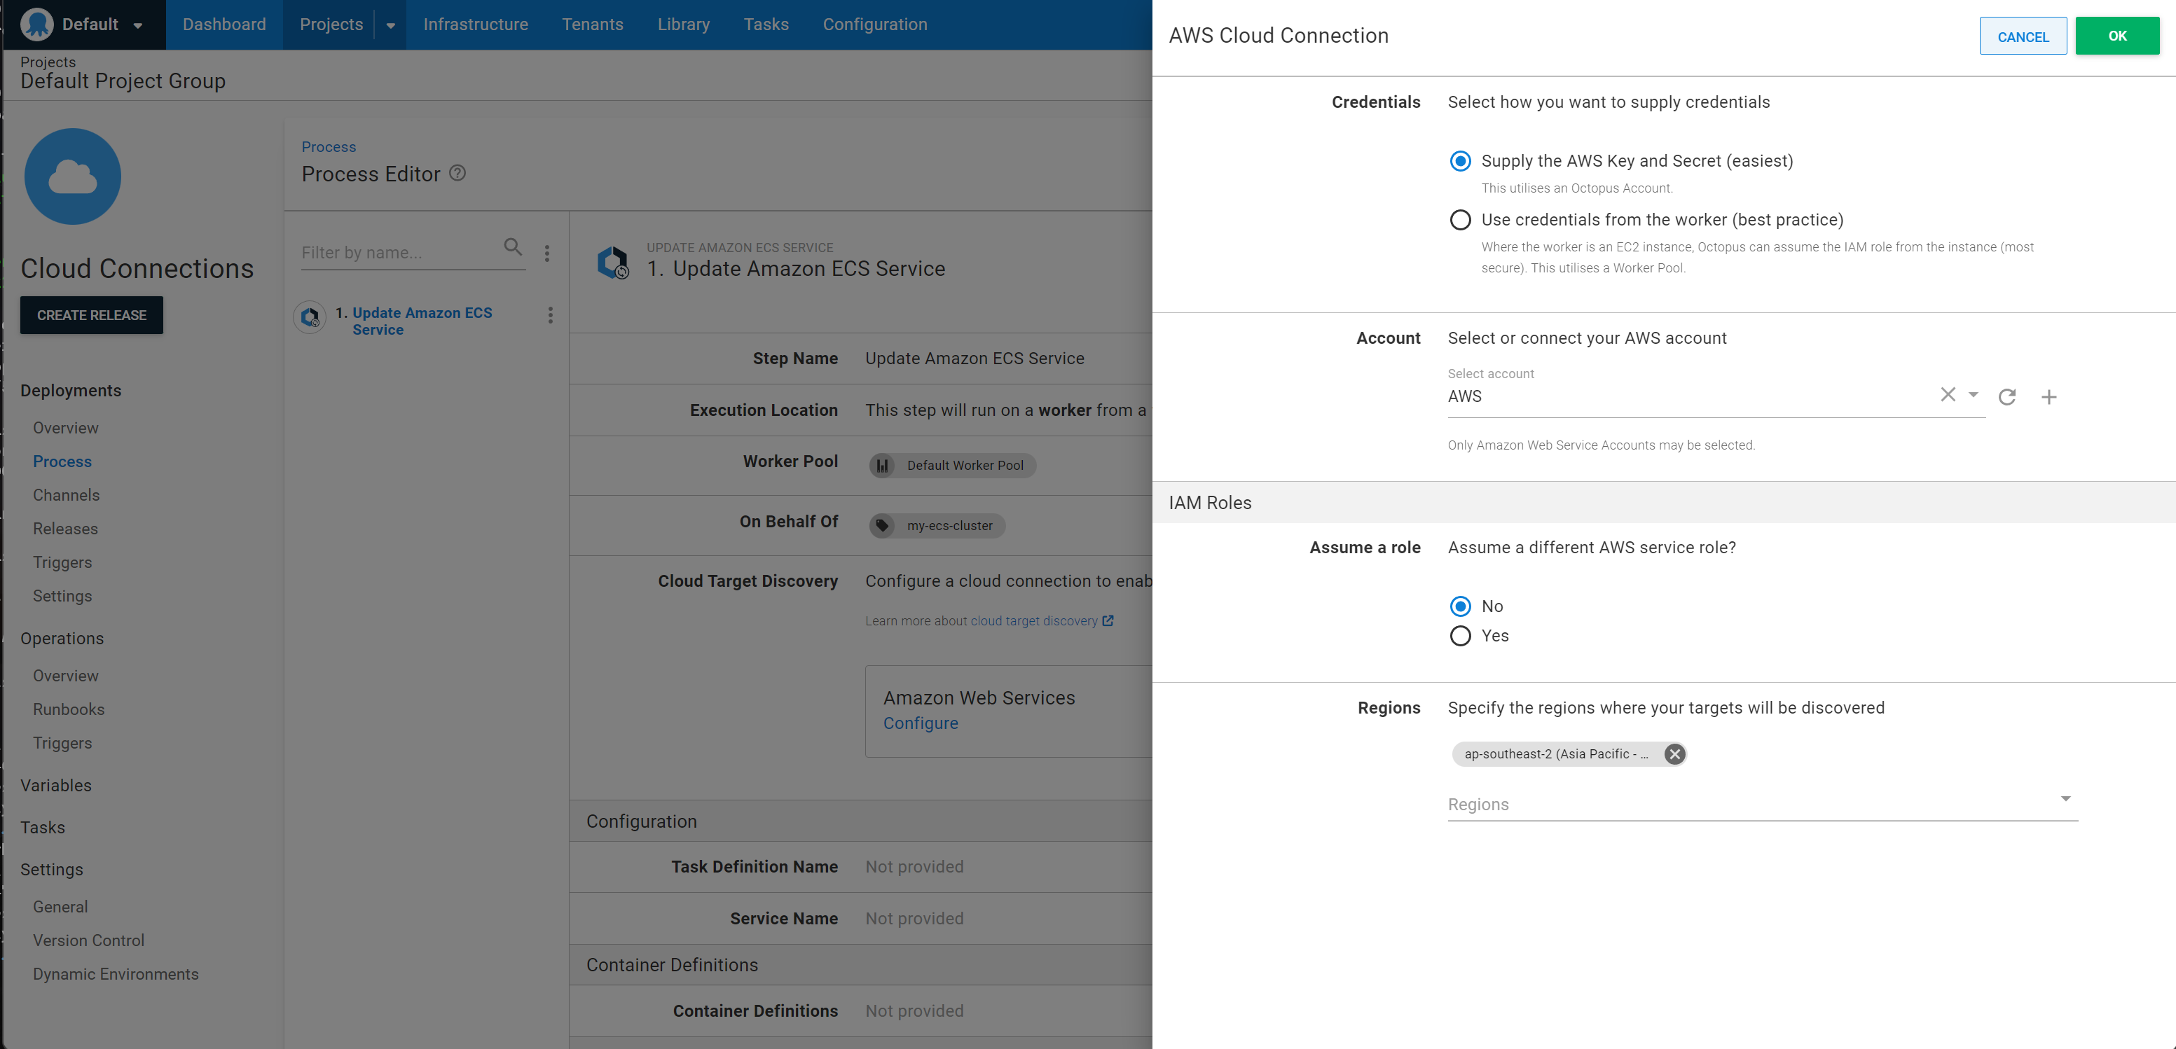Open the Library nav item
Screen dimensions: 2176x1049
click(683, 25)
